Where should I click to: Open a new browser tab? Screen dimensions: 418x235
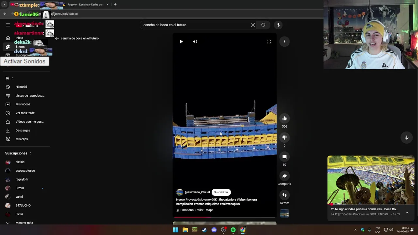pos(115,5)
